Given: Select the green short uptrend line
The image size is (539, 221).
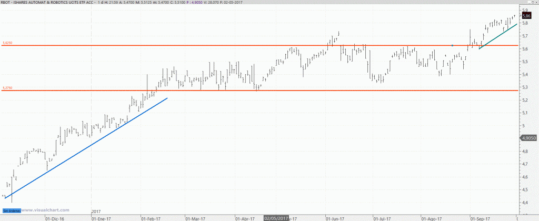Looking at the screenshot, I should 498,36.
